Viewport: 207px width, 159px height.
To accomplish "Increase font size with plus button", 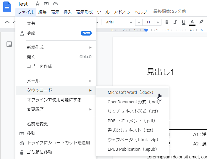I will click(158, 22).
